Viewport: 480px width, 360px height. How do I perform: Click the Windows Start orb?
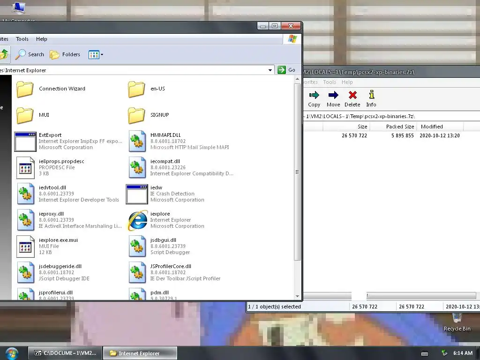pos(12,353)
